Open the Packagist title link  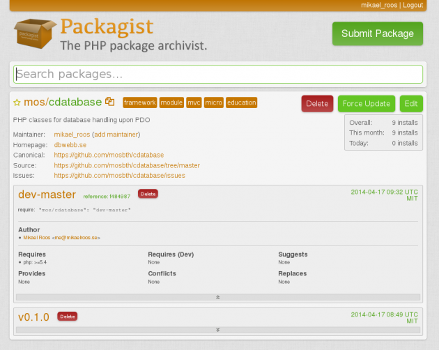[x=107, y=26]
